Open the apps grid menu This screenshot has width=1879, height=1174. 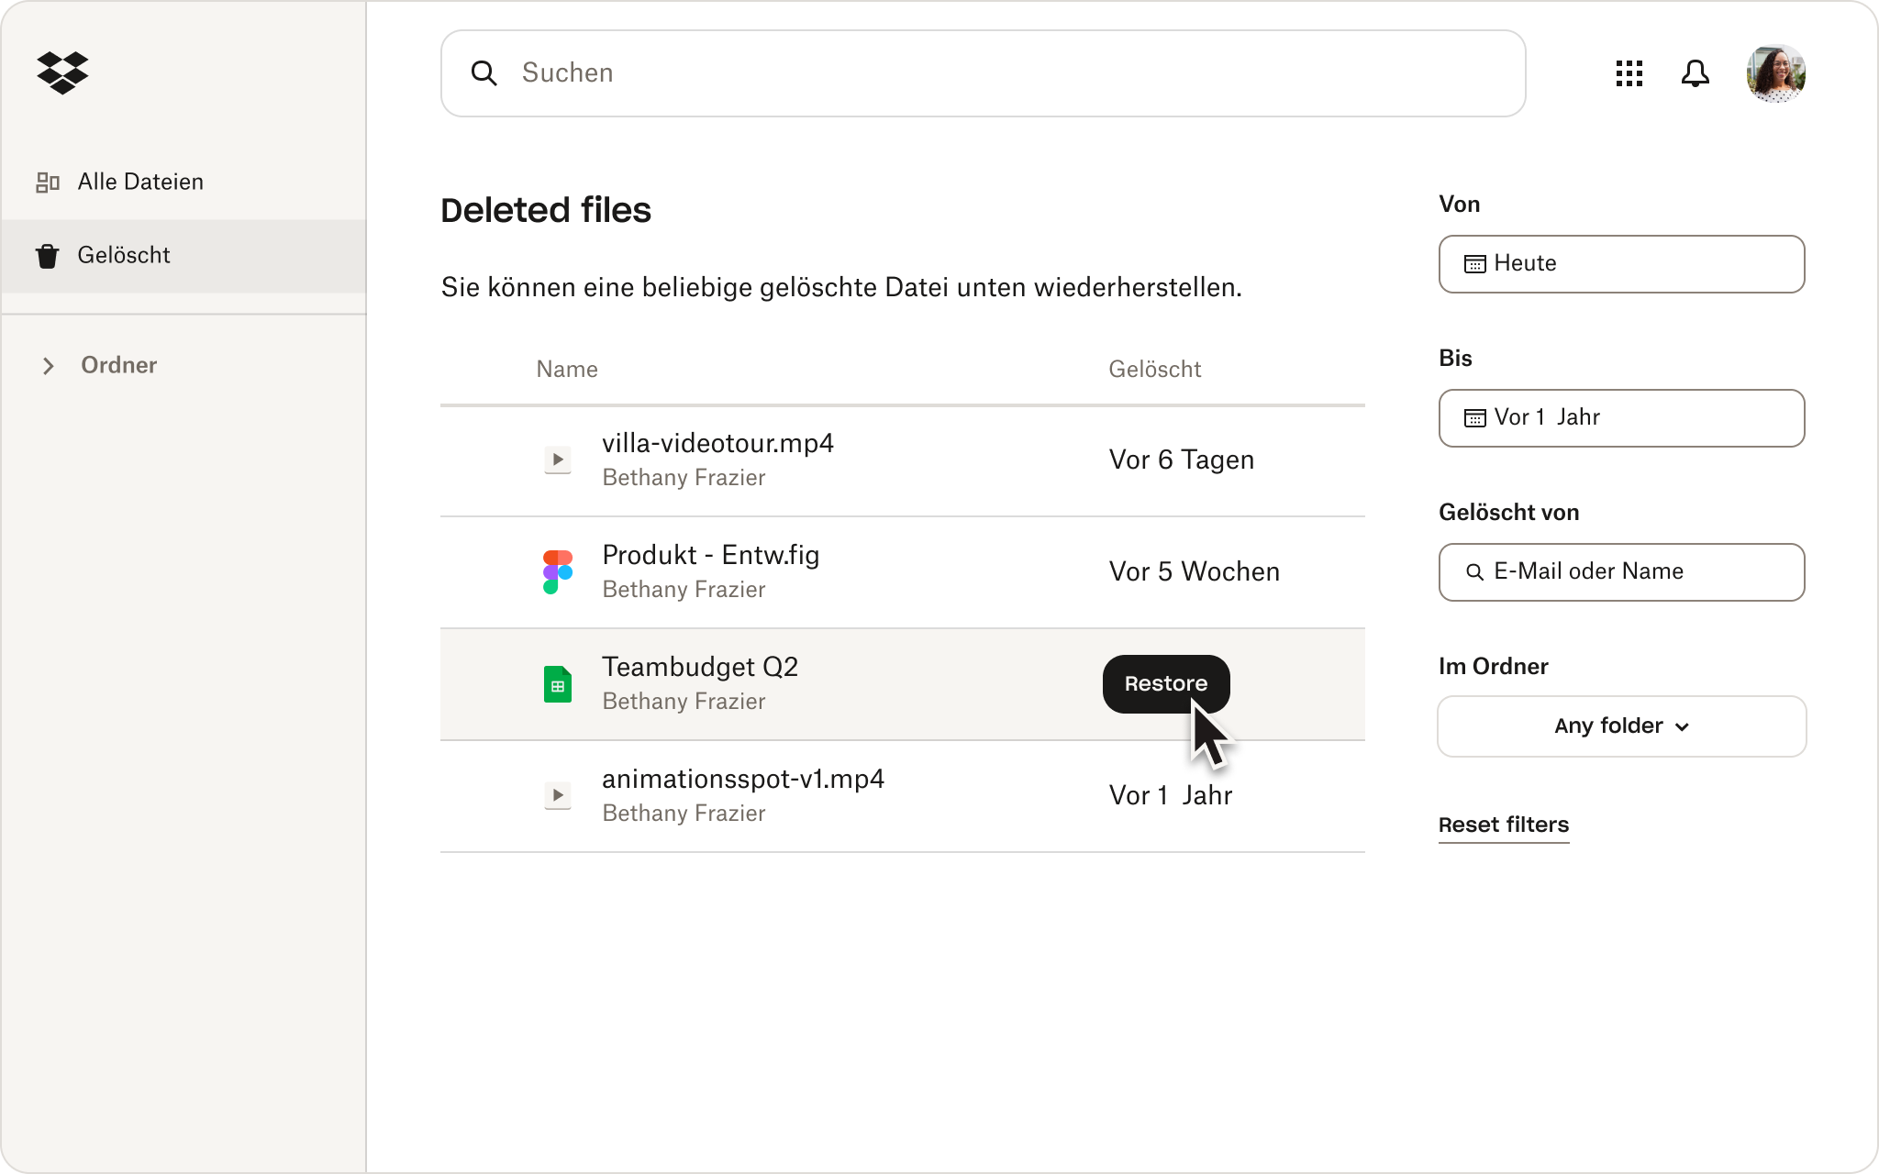pyautogui.click(x=1629, y=73)
